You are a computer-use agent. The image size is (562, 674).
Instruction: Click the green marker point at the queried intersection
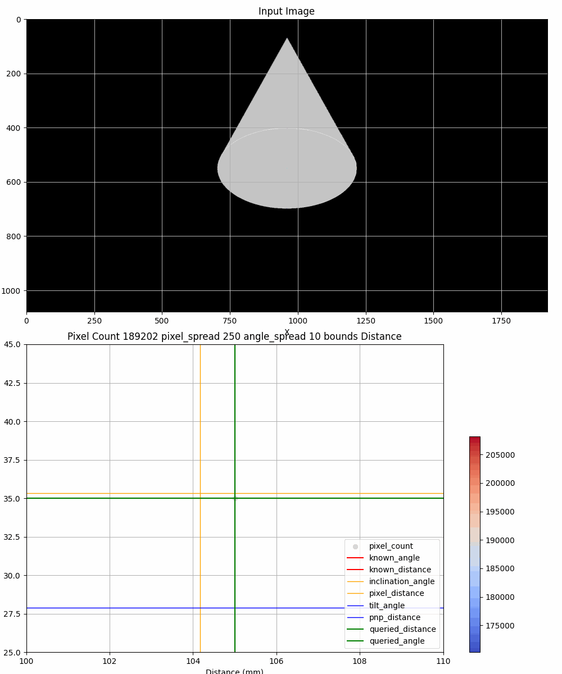tap(235, 498)
